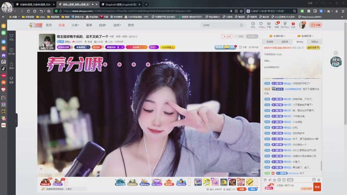347x195 pixels.
Task: Bookmark page with address bar star
Action: click(241, 11)
